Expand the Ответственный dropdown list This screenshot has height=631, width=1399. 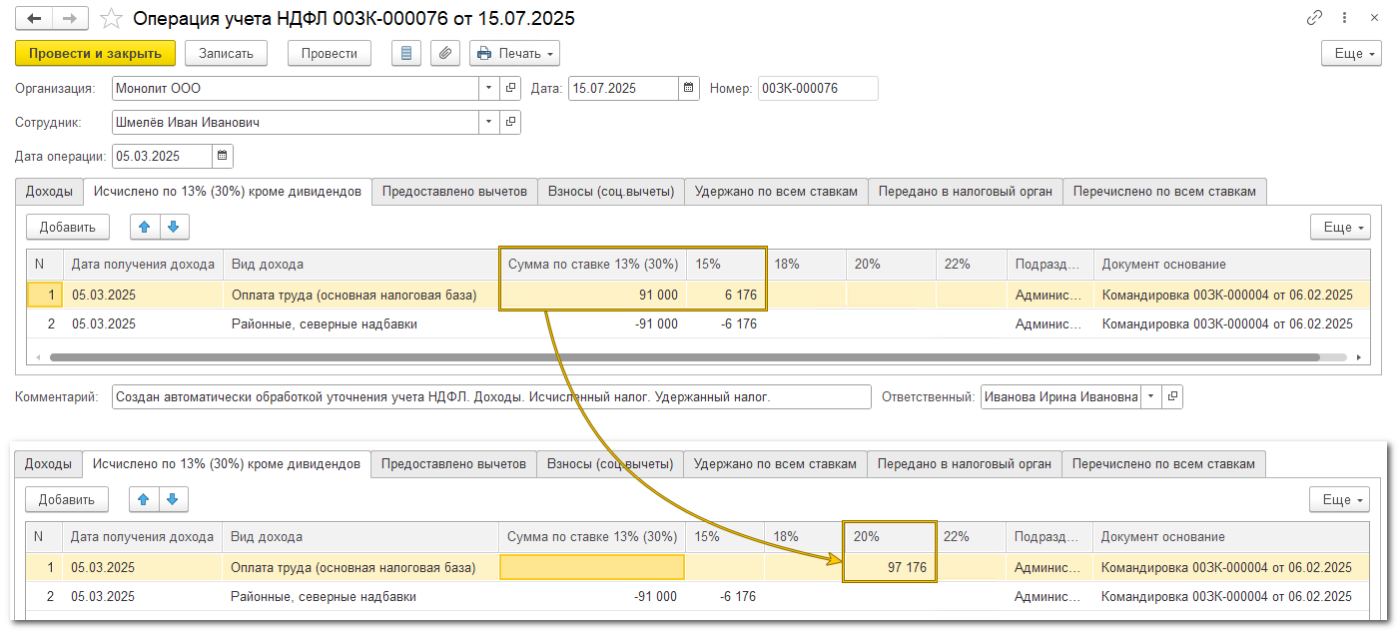1148,397
